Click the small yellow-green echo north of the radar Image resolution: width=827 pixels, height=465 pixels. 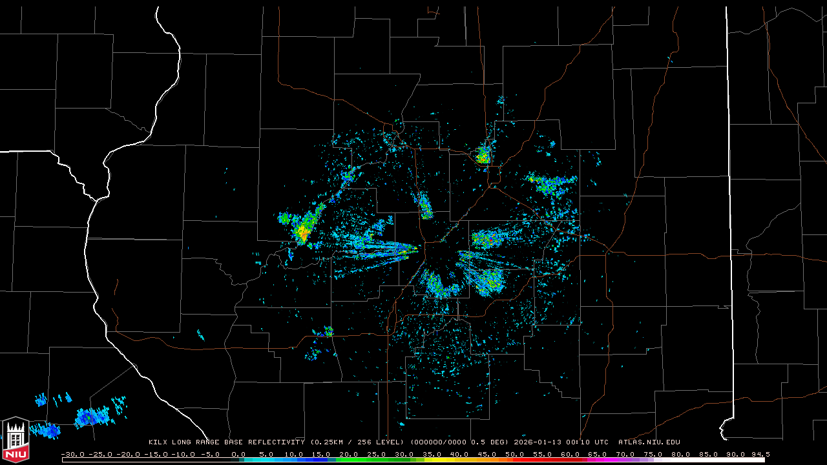(483, 155)
